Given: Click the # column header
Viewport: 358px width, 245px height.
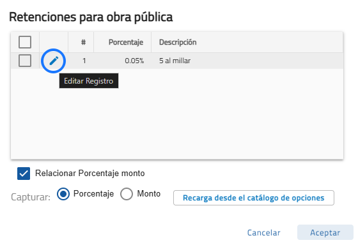Looking at the screenshot, I should [x=81, y=42].
